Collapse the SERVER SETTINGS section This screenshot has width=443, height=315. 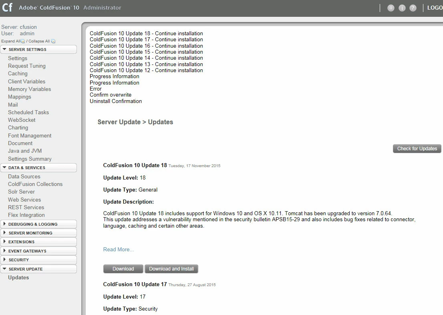(38, 49)
